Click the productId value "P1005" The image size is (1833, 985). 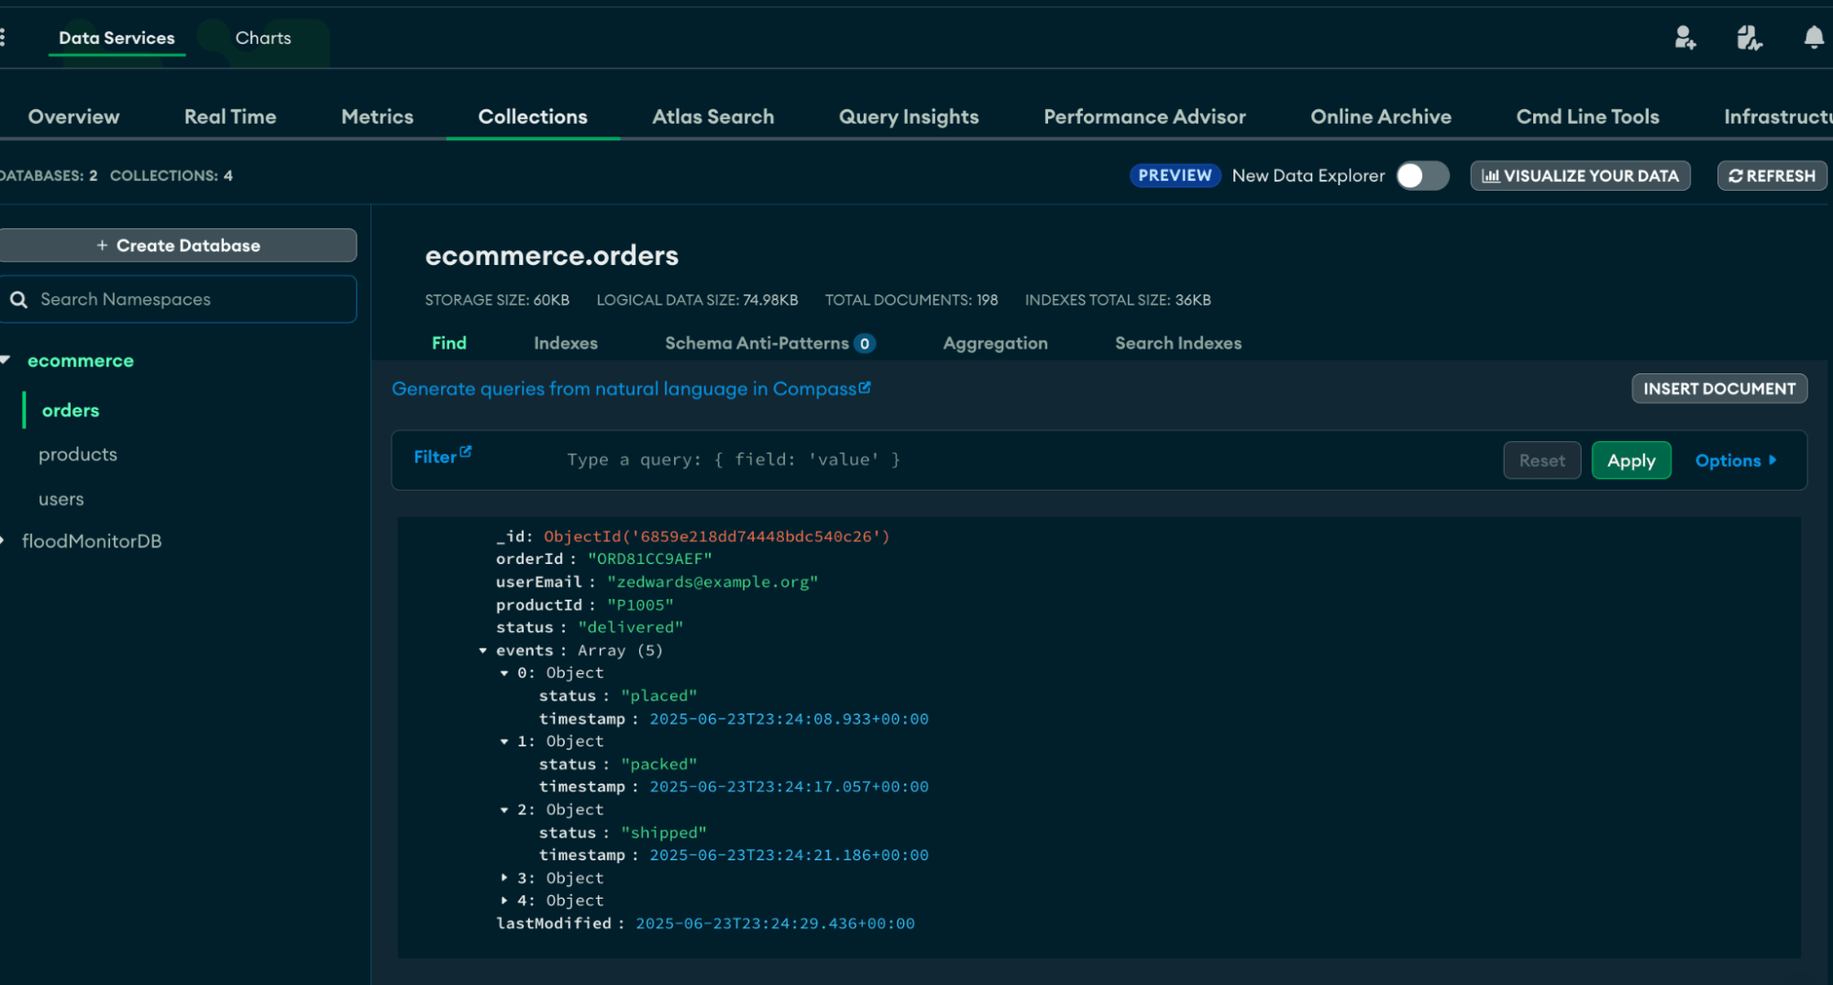coord(640,605)
